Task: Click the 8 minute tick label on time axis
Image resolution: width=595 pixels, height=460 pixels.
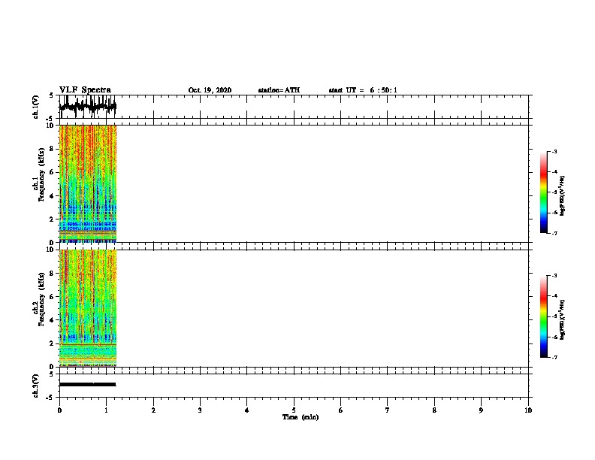Action: click(434, 410)
